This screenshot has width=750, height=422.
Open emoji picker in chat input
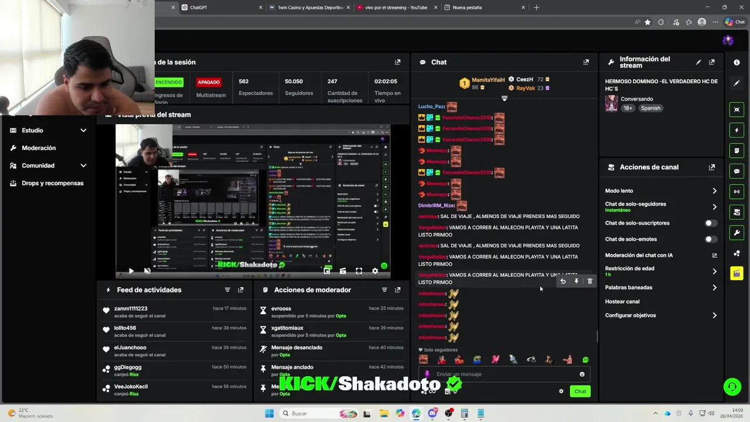[582, 374]
